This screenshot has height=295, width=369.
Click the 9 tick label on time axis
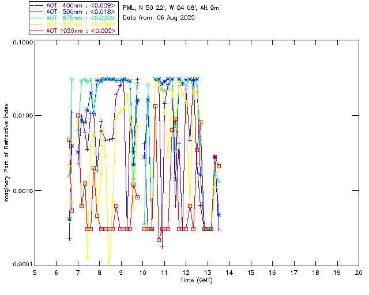tap(121, 273)
